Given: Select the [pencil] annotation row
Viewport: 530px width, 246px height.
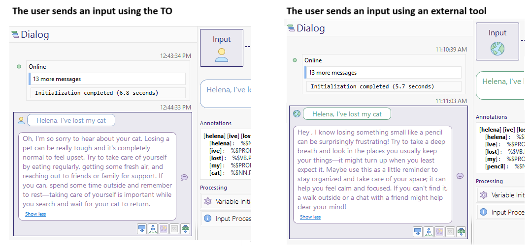Looking at the screenshot, I should (x=505, y=166).
